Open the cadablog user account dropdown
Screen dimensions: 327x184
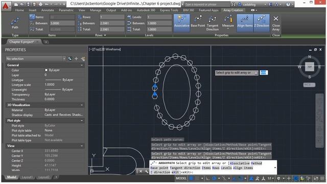pos(265,5)
